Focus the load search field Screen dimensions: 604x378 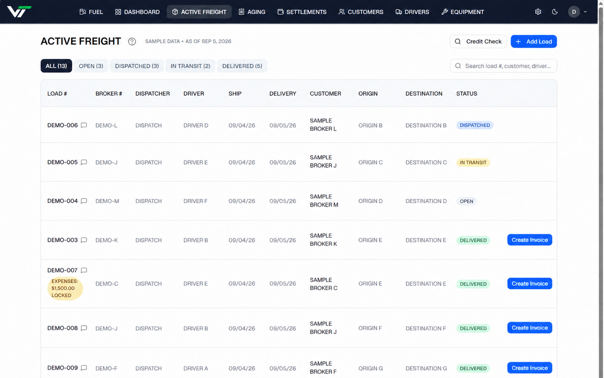(503, 66)
